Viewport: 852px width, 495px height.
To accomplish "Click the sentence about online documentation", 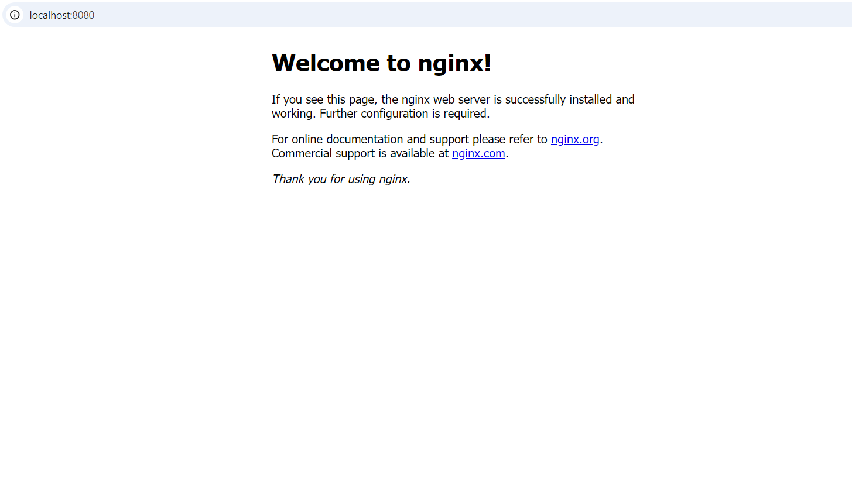I will [410, 139].
